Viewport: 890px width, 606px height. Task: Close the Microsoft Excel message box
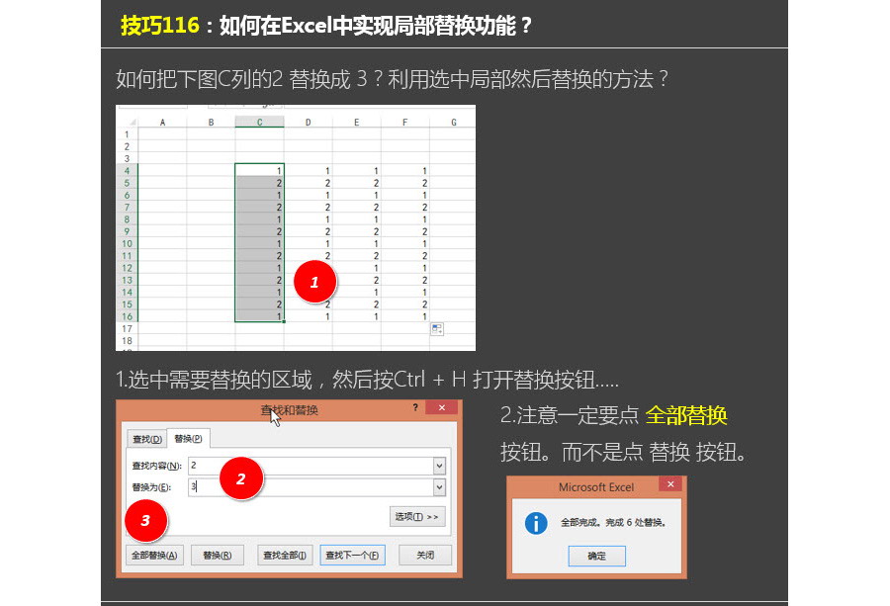pos(670,484)
